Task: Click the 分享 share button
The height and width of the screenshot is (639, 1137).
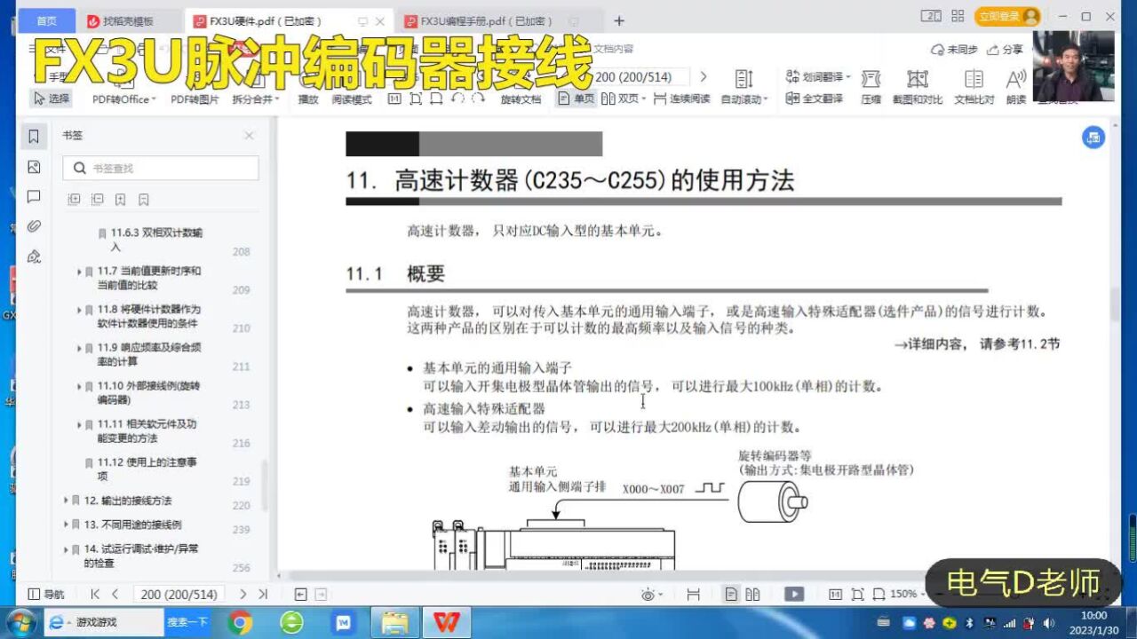Action: click(x=1006, y=50)
